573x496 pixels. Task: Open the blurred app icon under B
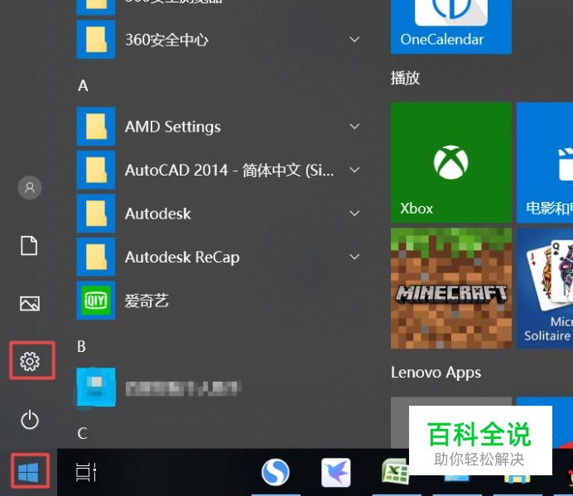point(96,387)
